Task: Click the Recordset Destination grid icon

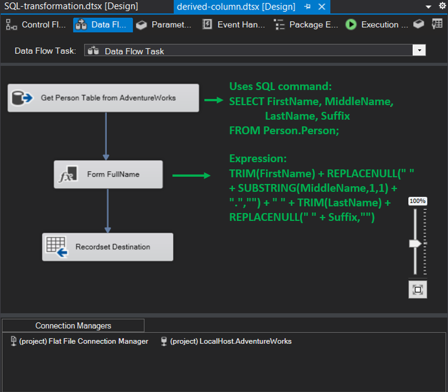Action: coord(57,247)
